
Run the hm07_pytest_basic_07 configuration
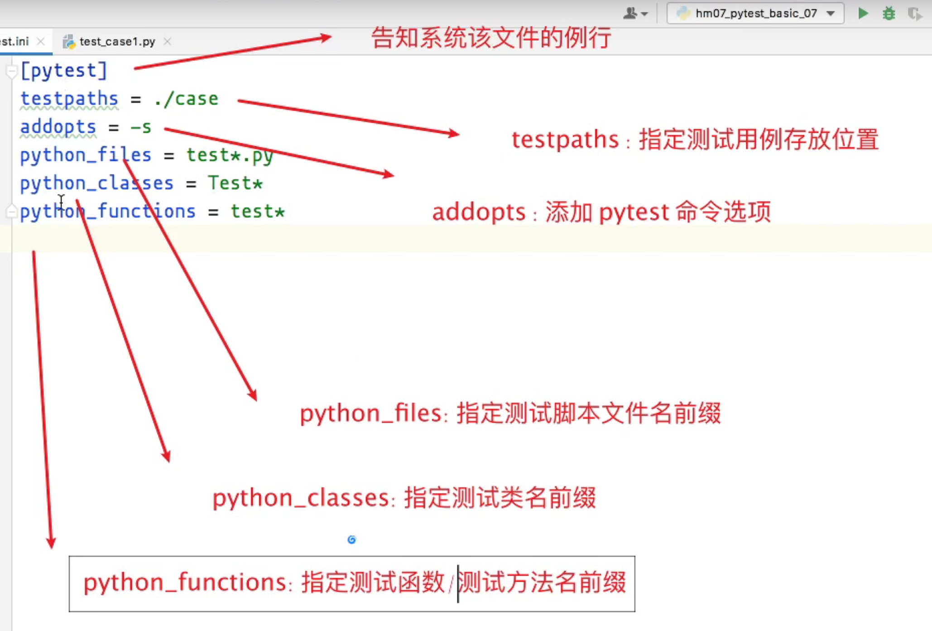click(x=863, y=14)
